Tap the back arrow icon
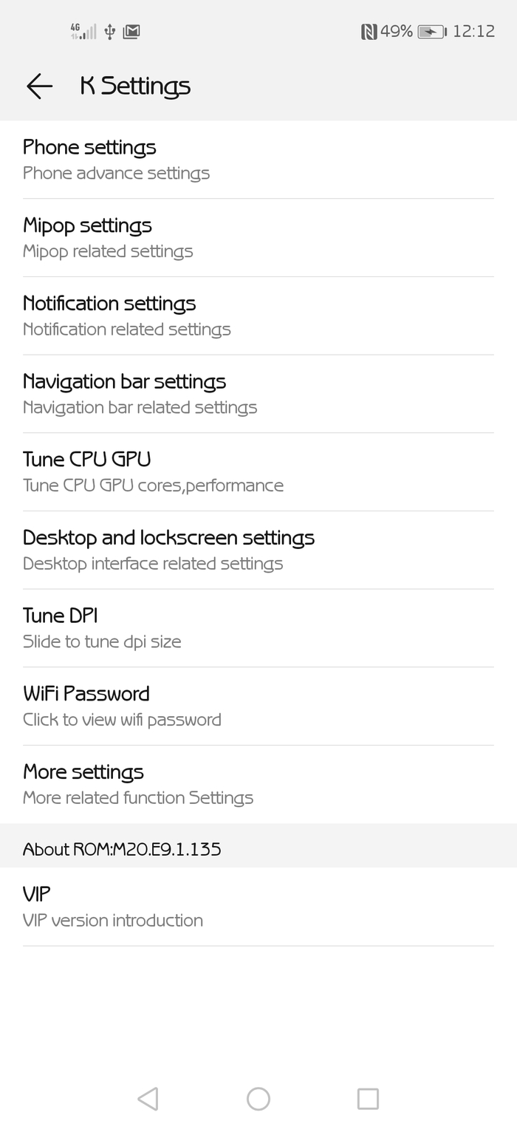Image resolution: width=517 pixels, height=1121 pixels. point(39,86)
